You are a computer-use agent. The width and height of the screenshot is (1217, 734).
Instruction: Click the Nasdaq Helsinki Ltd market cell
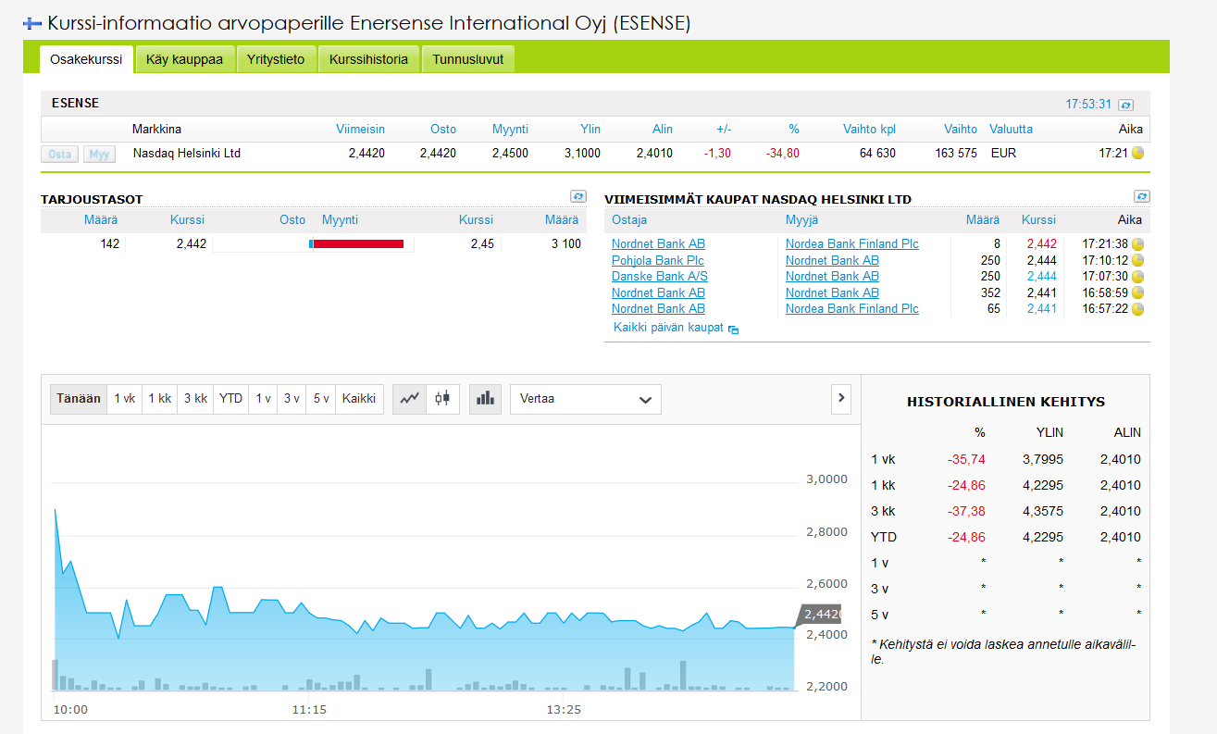click(x=187, y=153)
